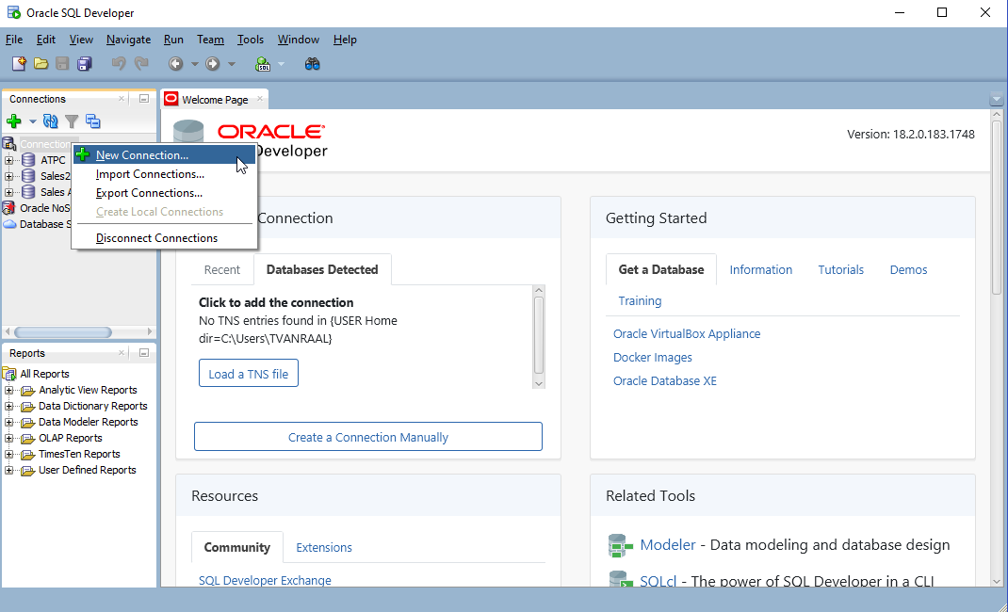The width and height of the screenshot is (1008, 612).
Task: Click the Connections panel horizontal scrollbar thumb
Action: (63, 332)
